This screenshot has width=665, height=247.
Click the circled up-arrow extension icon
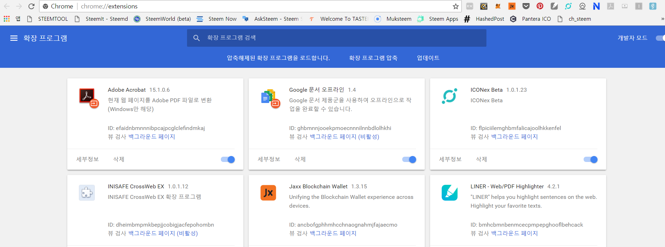click(582, 6)
